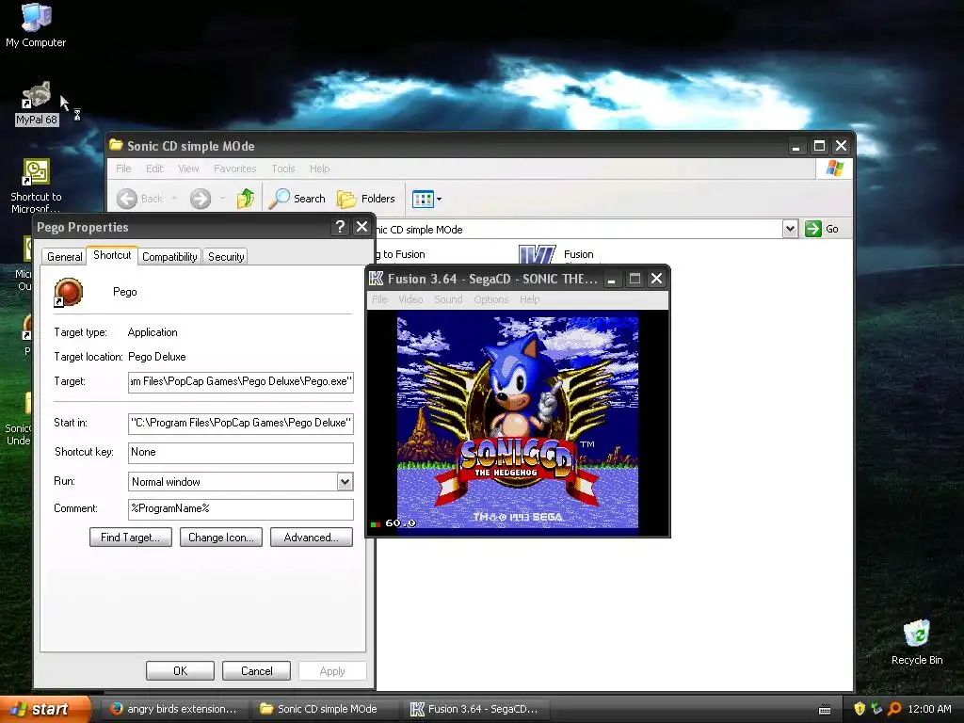
Task: Toggle the Folders pane
Action: (366, 199)
